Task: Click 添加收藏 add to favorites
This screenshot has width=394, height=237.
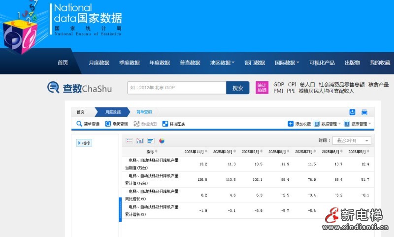Action: [x=299, y=124]
